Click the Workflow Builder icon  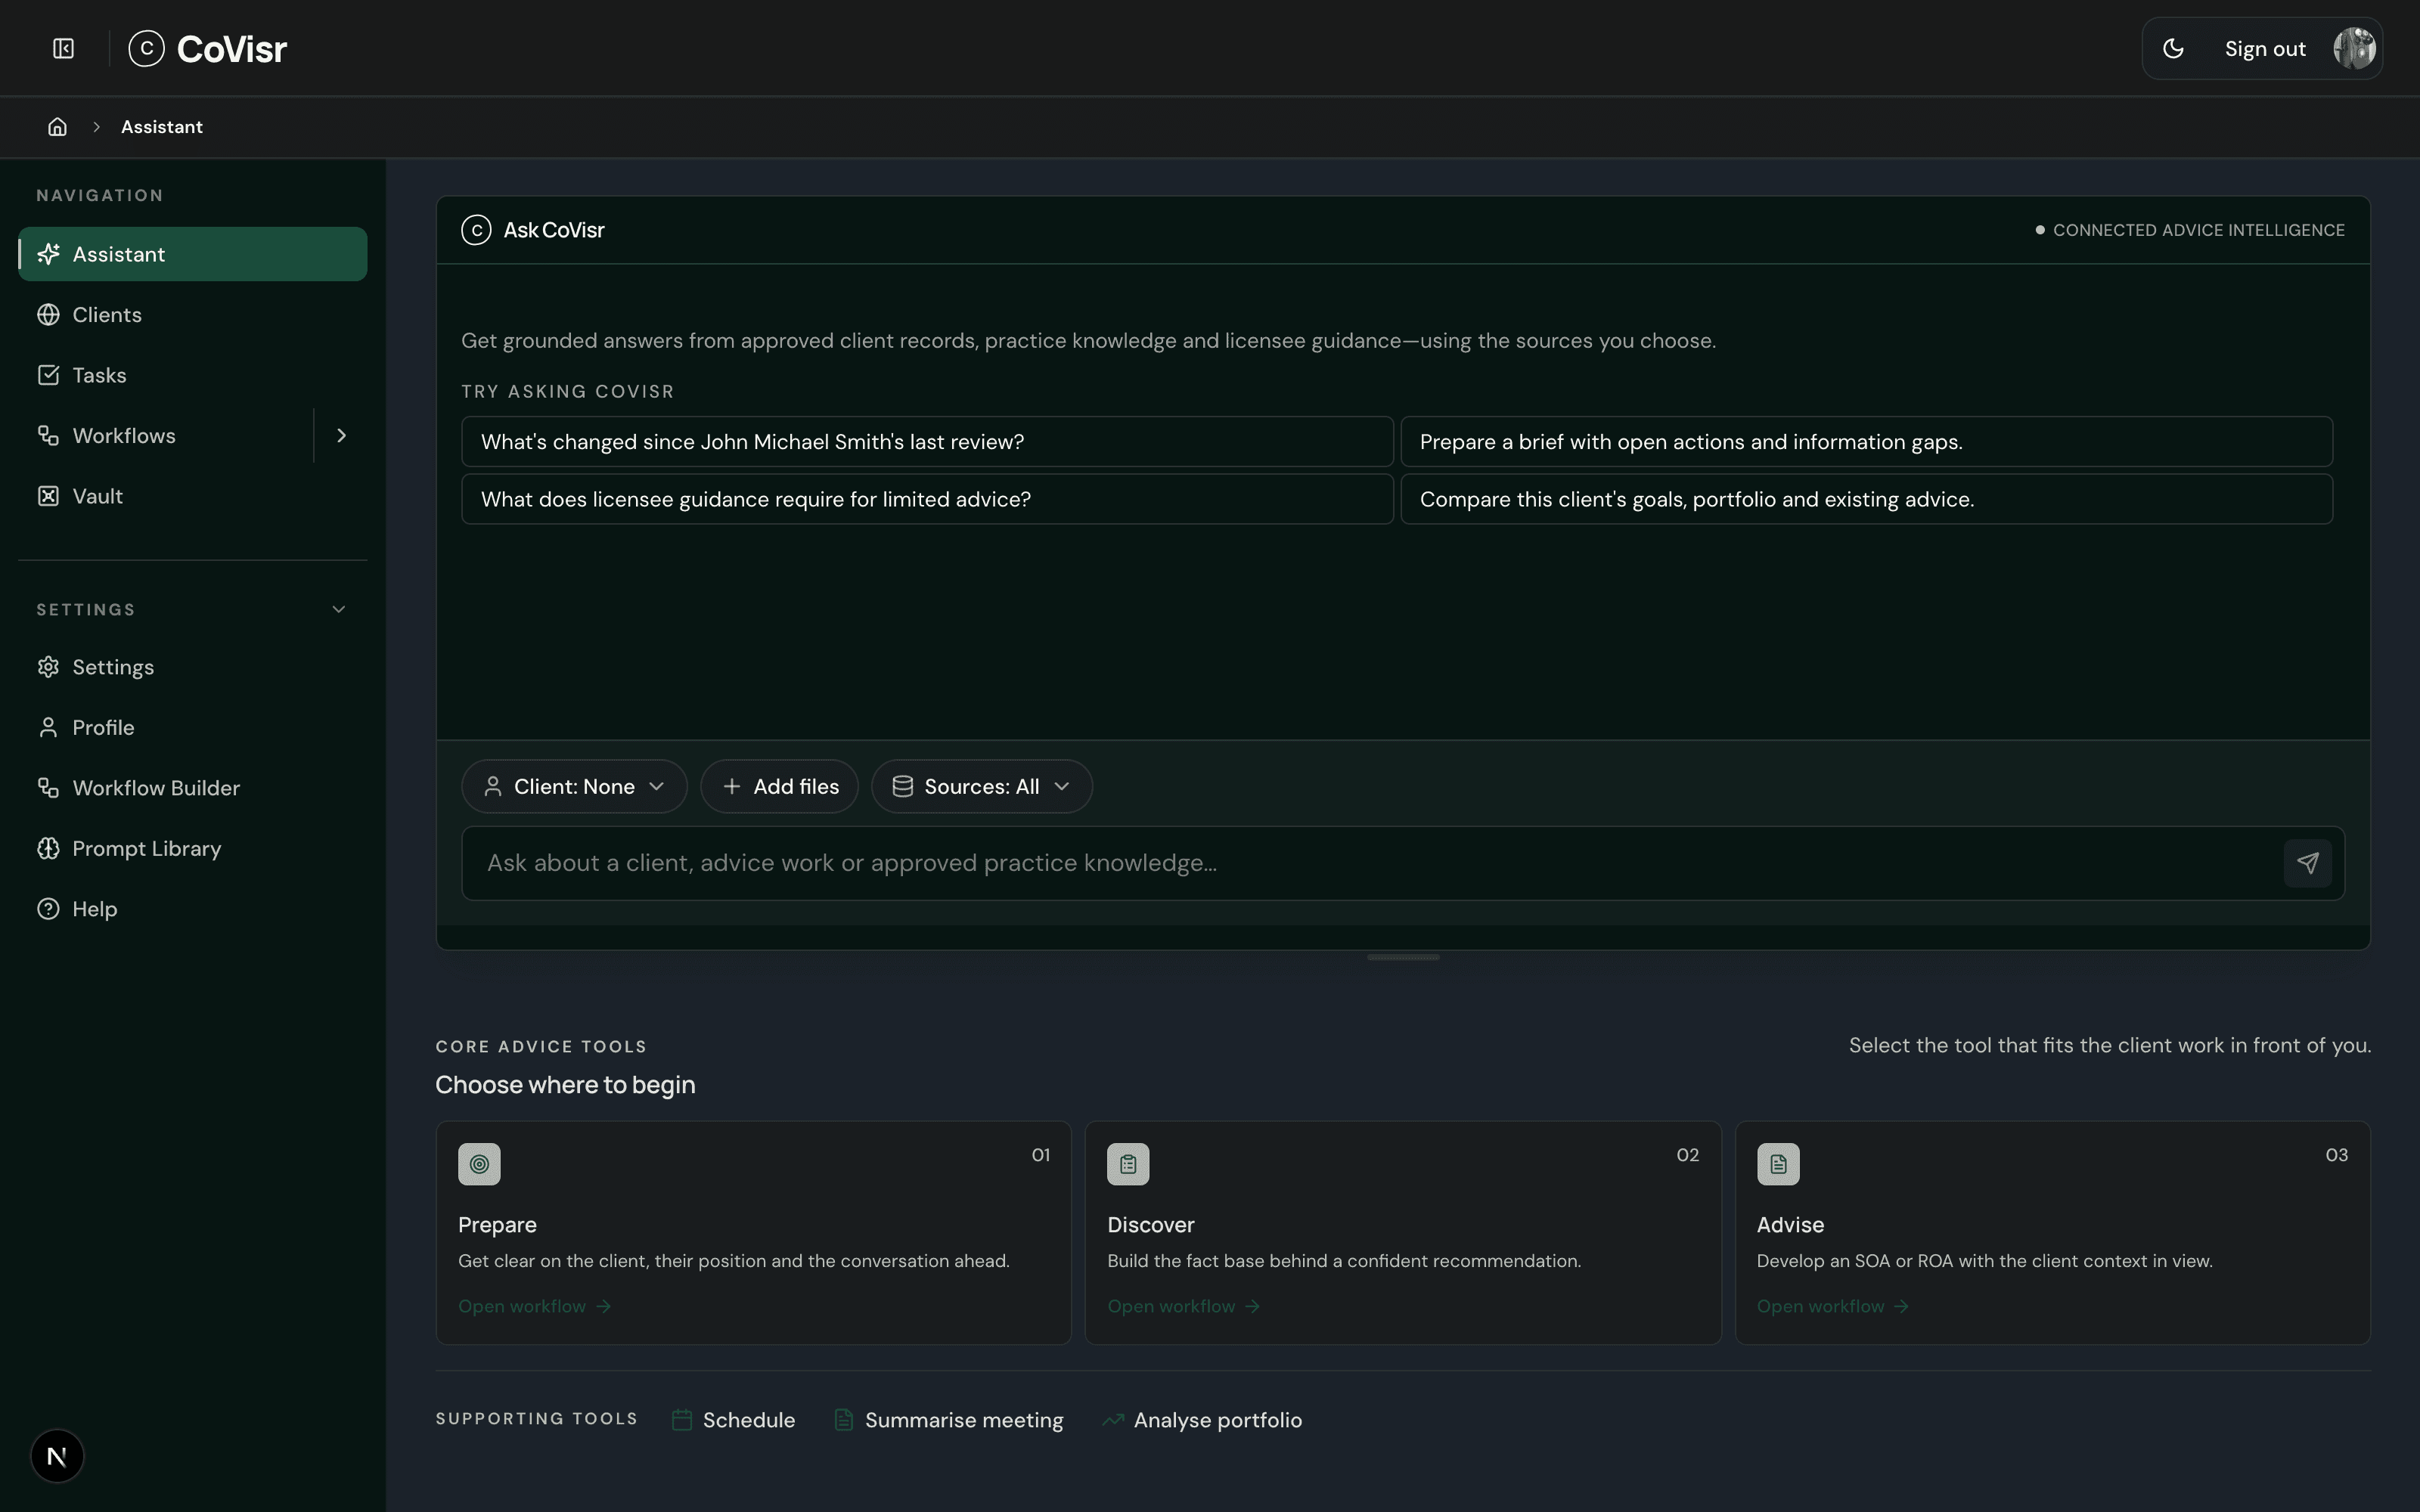click(x=48, y=788)
